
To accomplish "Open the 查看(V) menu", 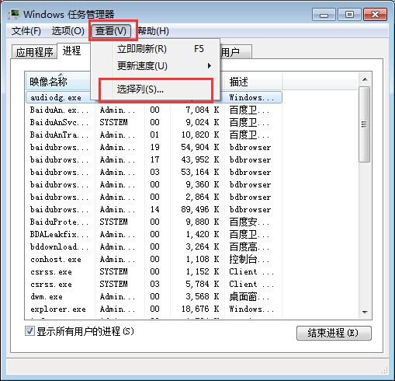I will 111,31.
